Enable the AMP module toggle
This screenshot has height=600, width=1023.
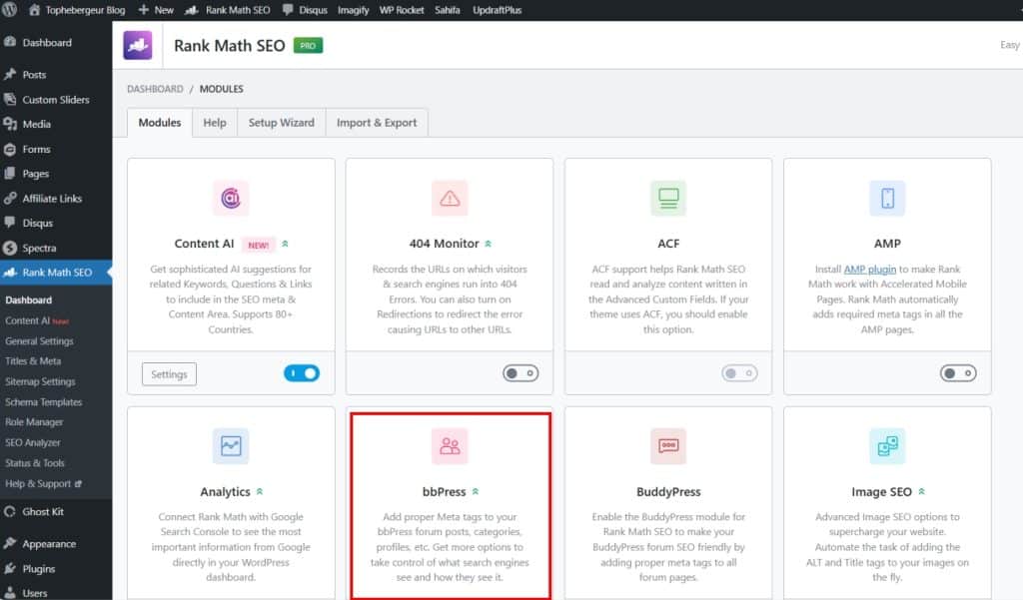(958, 373)
